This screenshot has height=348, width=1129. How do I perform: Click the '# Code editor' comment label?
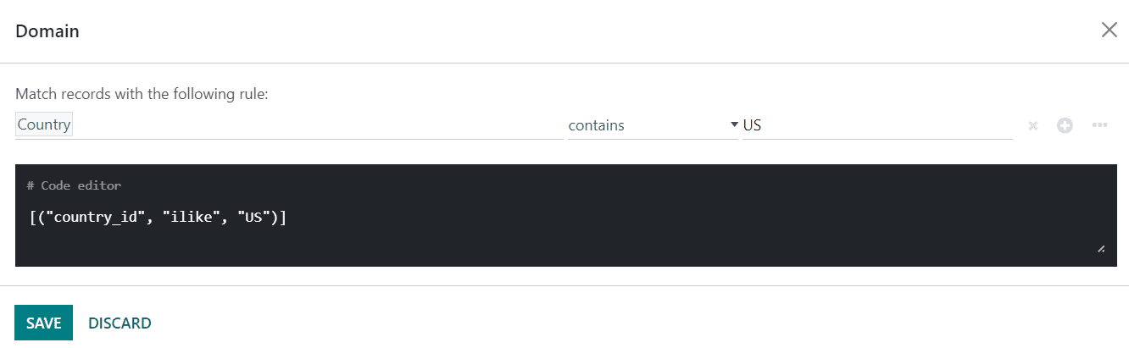[74, 185]
